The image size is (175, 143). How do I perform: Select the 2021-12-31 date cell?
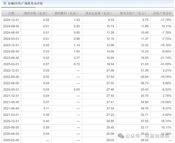11,96
